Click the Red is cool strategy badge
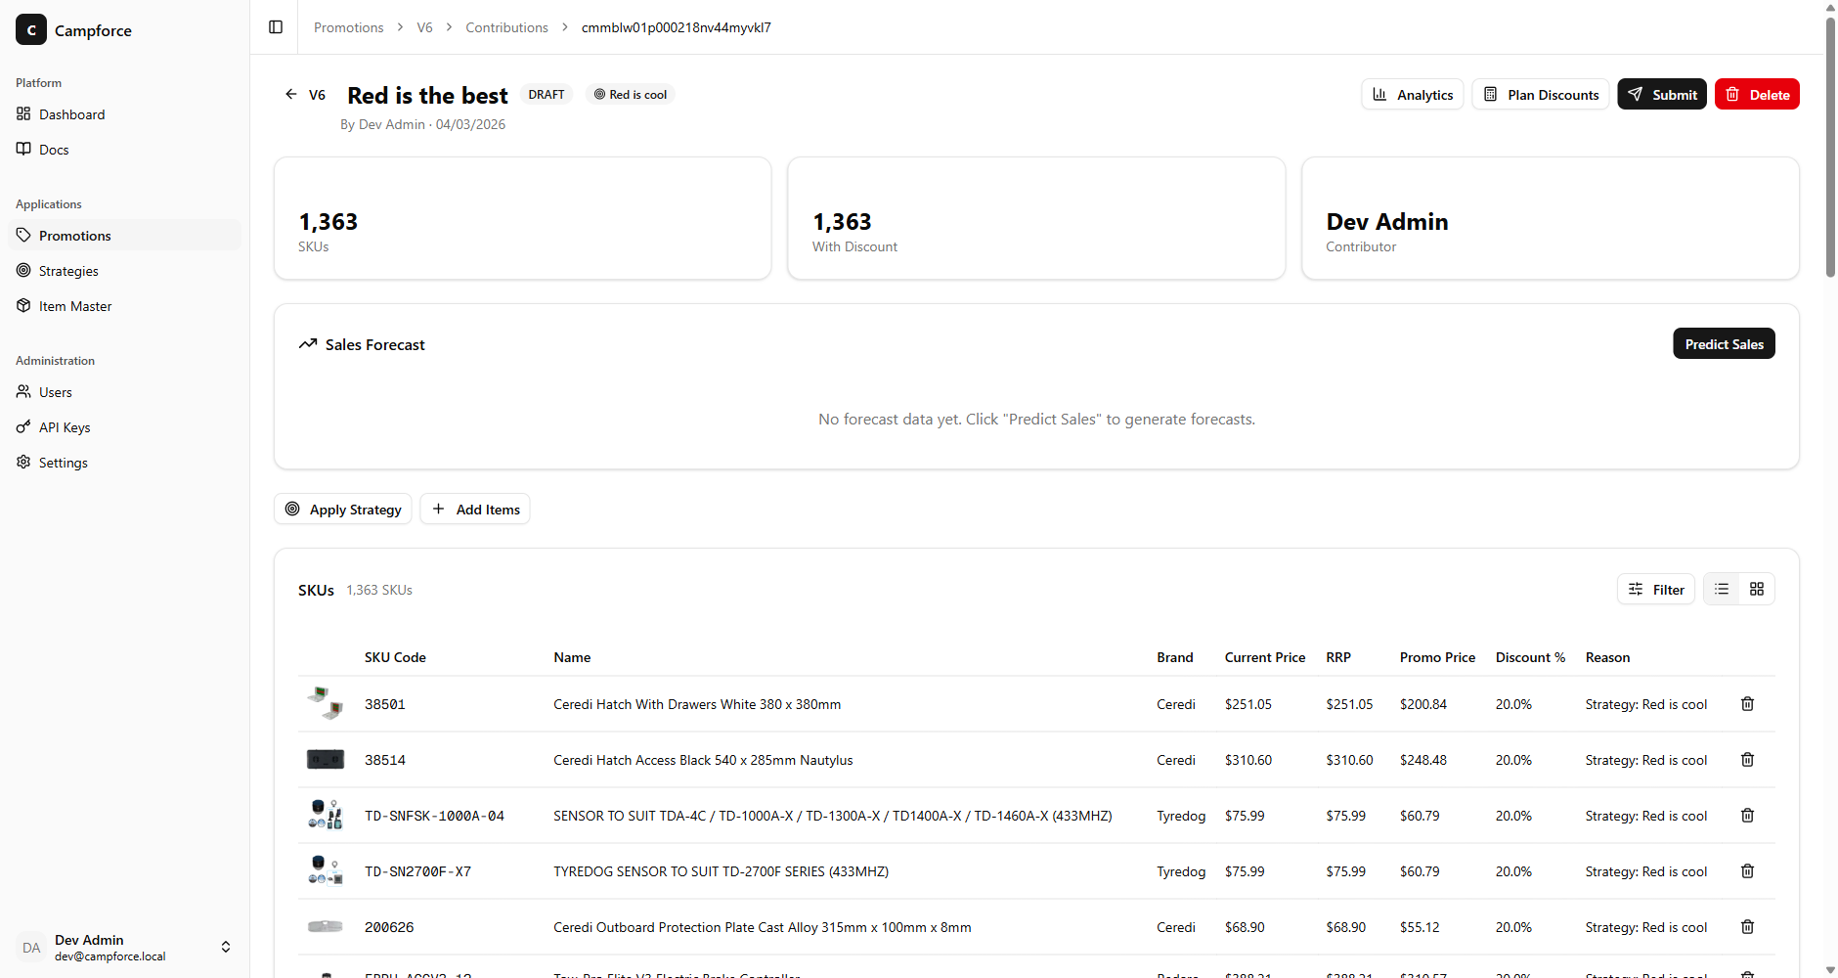This screenshot has width=1838, height=978. coord(631,94)
